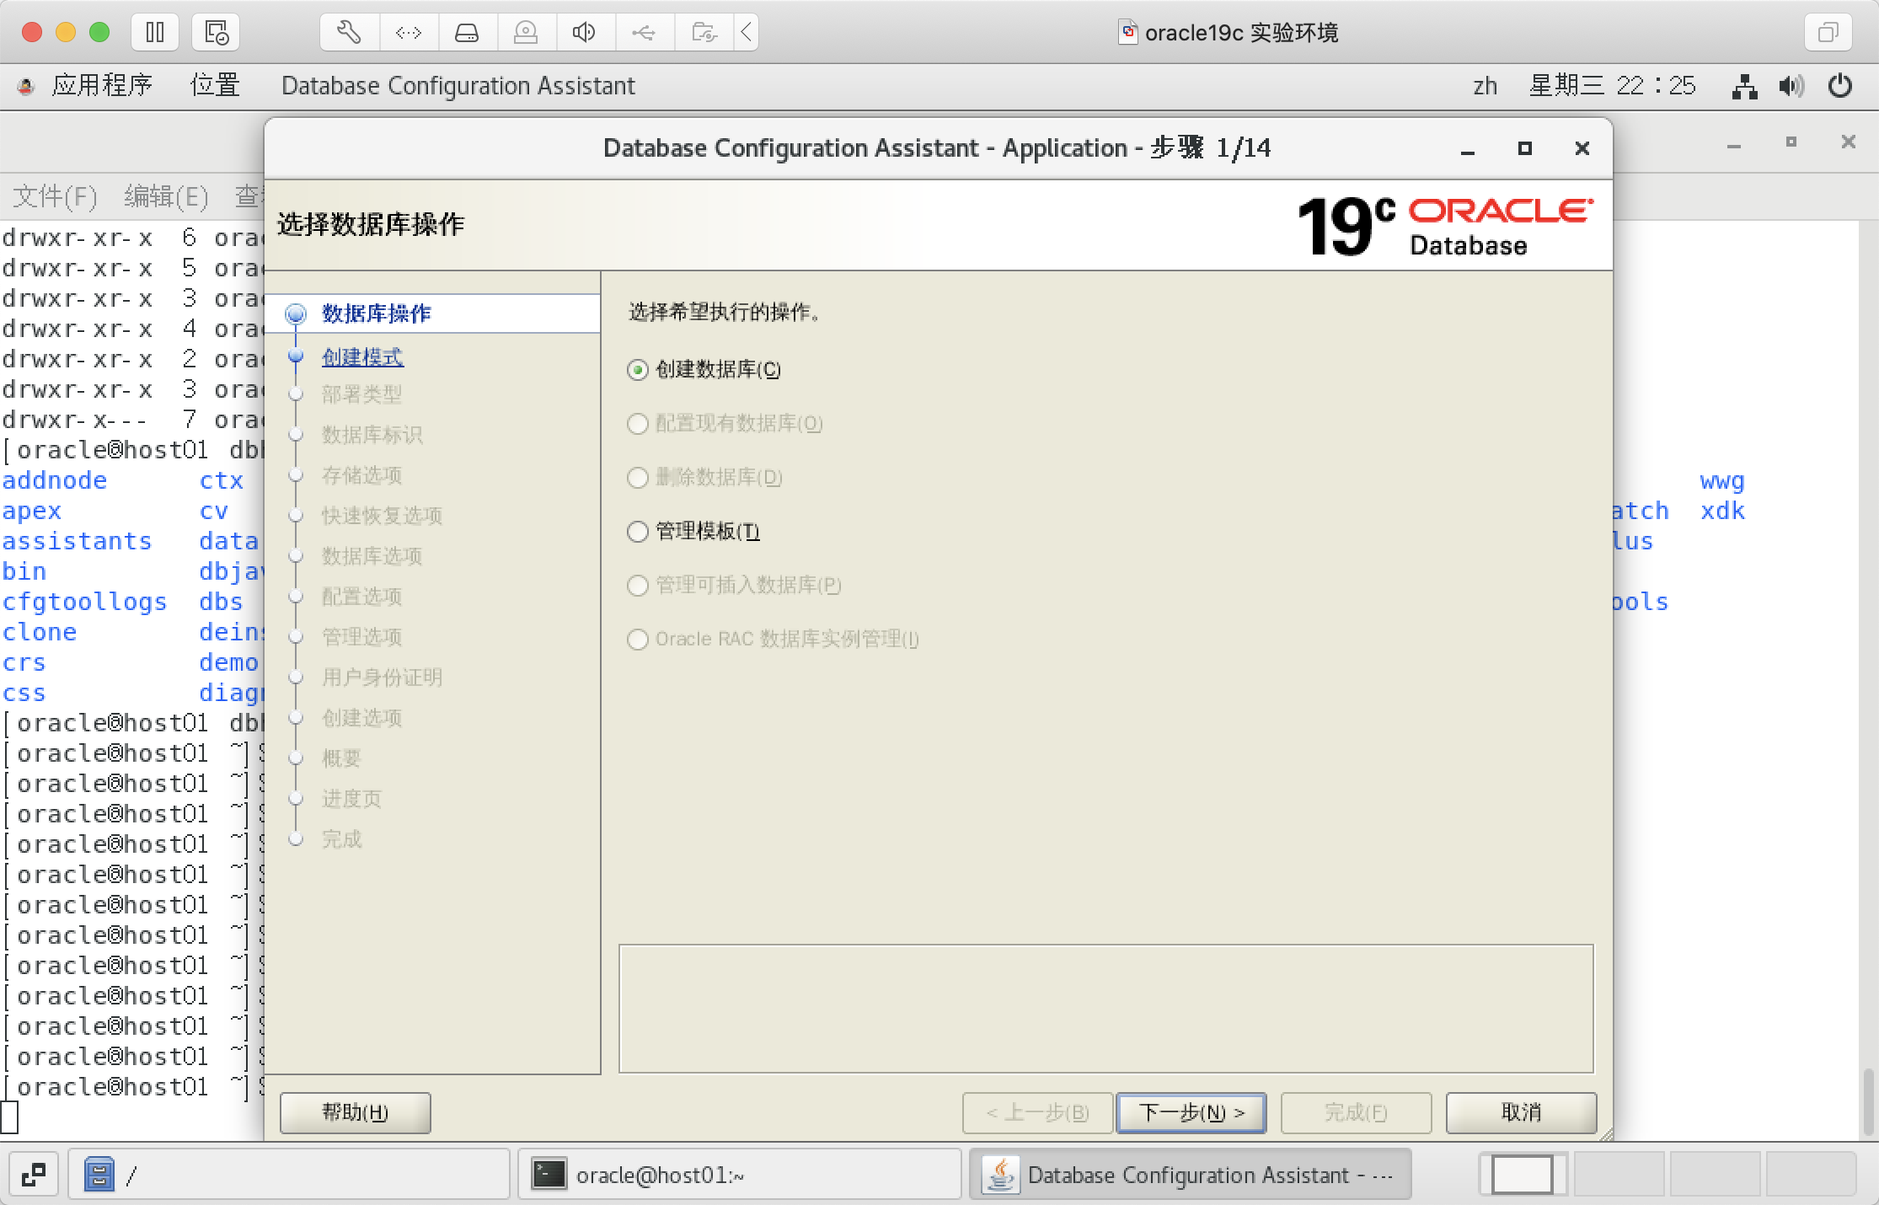This screenshot has height=1205, width=1879.
Task: Open the clock showing 星期三 22:25
Action: click(x=1612, y=85)
